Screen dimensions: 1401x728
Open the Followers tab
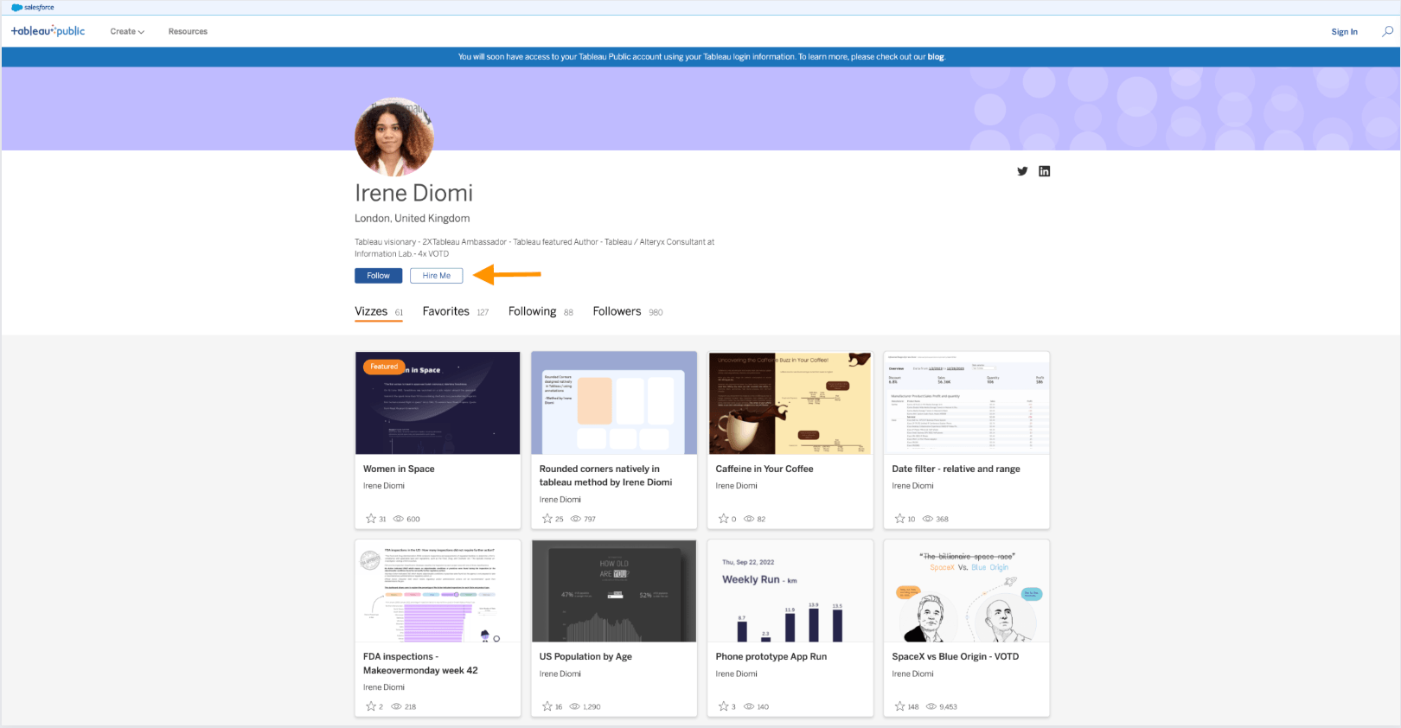click(x=628, y=312)
